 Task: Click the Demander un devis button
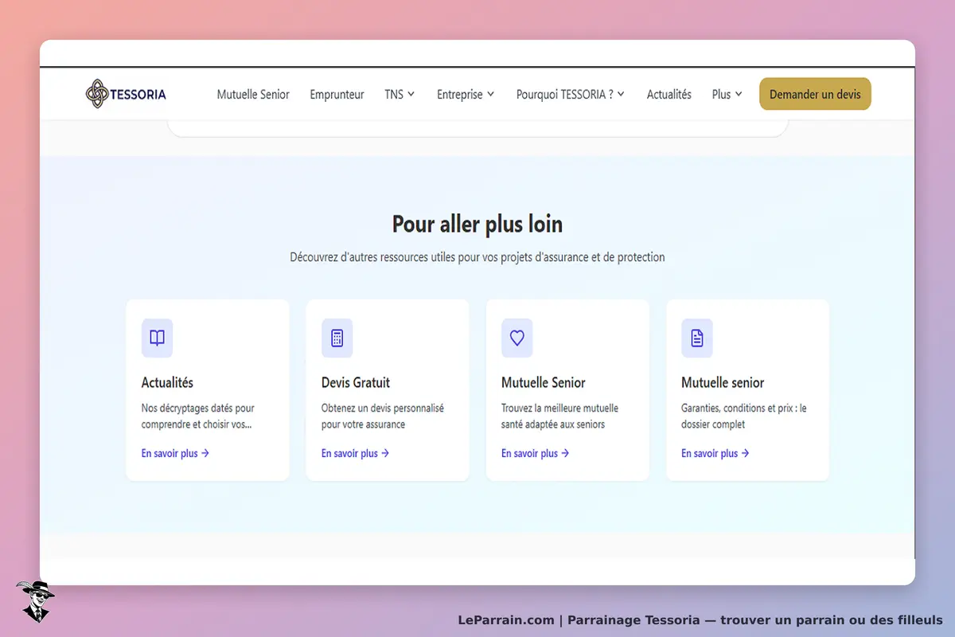coord(815,94)
